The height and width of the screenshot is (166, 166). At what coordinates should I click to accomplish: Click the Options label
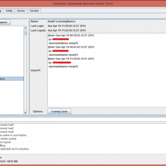[x=38, y=112]
